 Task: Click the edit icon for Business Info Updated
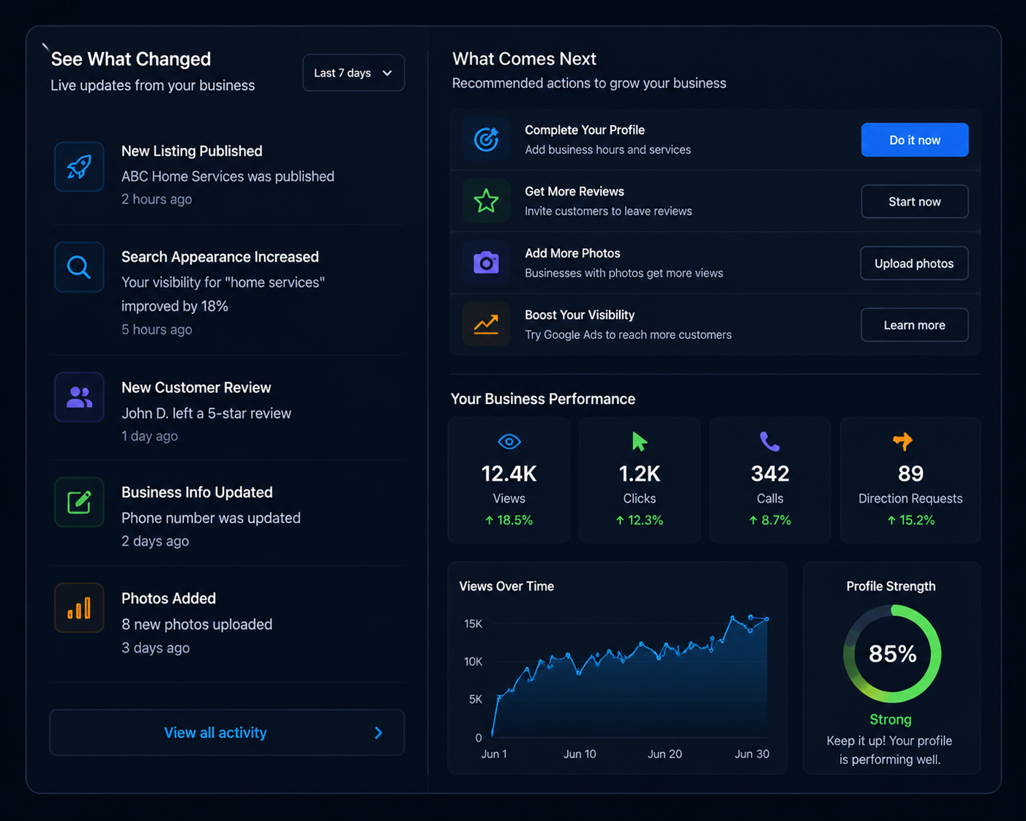pyautogui.click(x=79, y=502)
